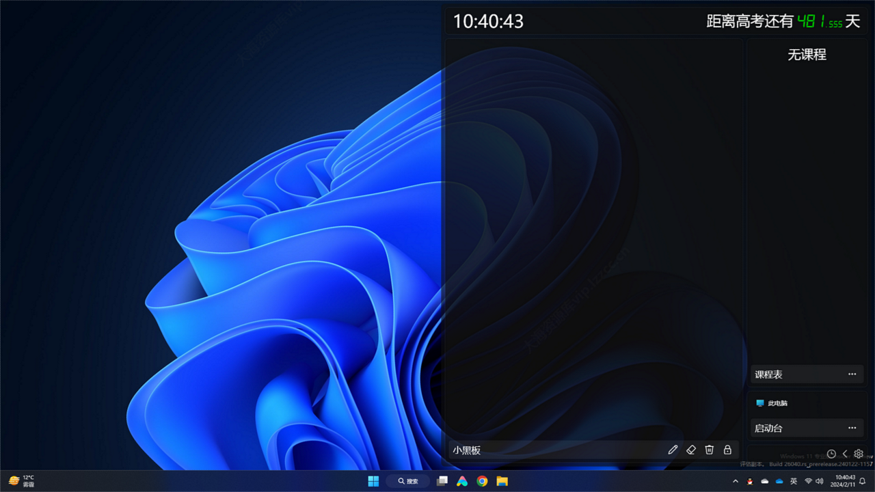Click the 无课程 schedule label
Viewport: 875px width, 492px height.
coord(807,55)
